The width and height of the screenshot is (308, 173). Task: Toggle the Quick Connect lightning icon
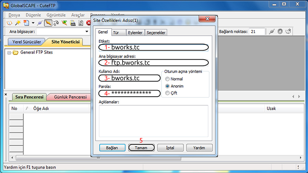[x=48, y=23]
